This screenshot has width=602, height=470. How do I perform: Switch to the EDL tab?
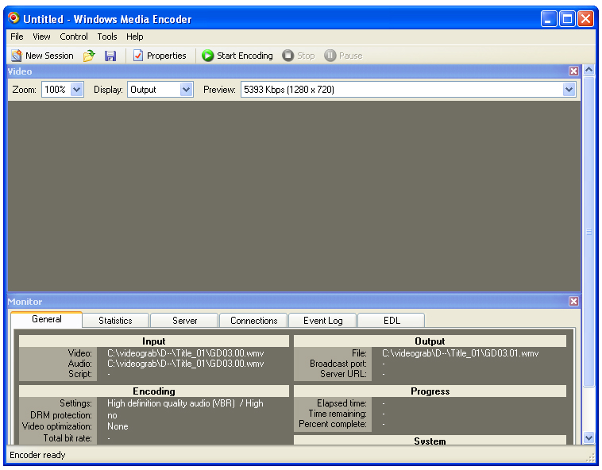pos(392,321)
